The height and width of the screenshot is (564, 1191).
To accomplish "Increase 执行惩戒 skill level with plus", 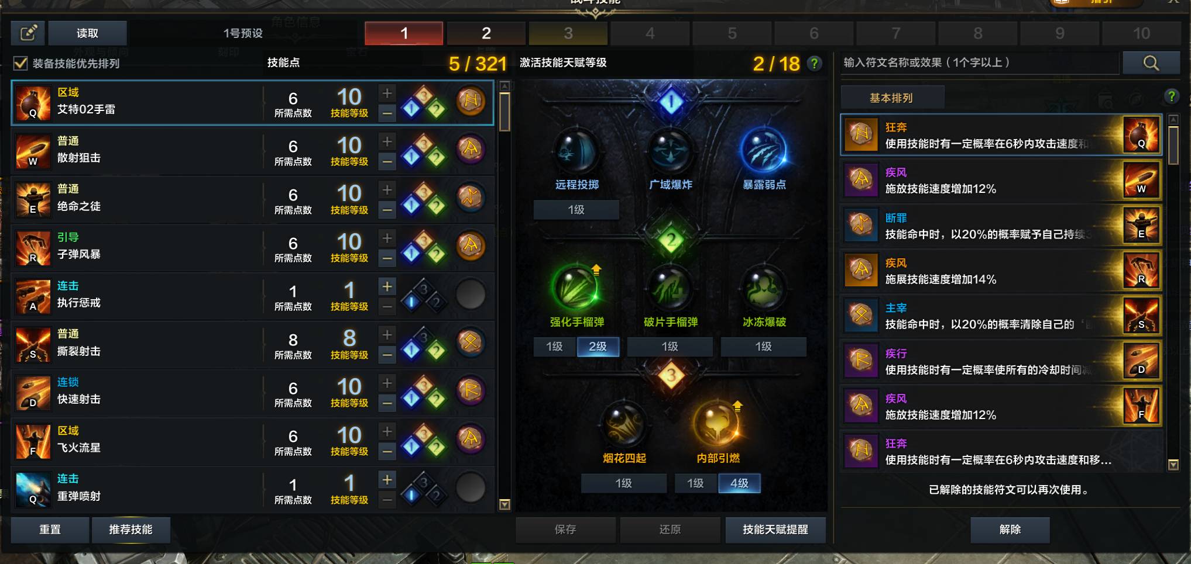I will [387, 286].
